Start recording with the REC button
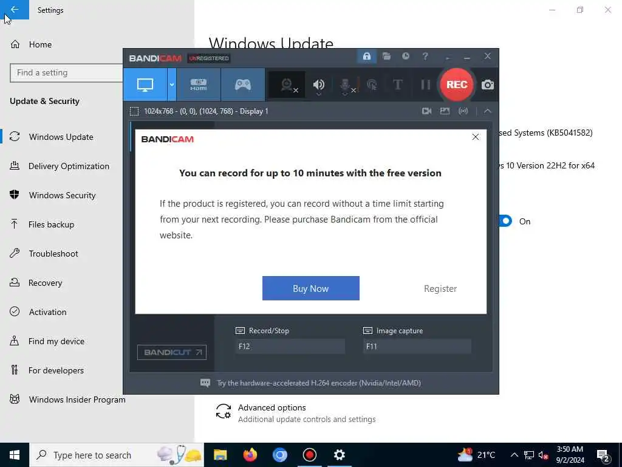This screenshot has width=622, height=467. (x=457, y=85)
